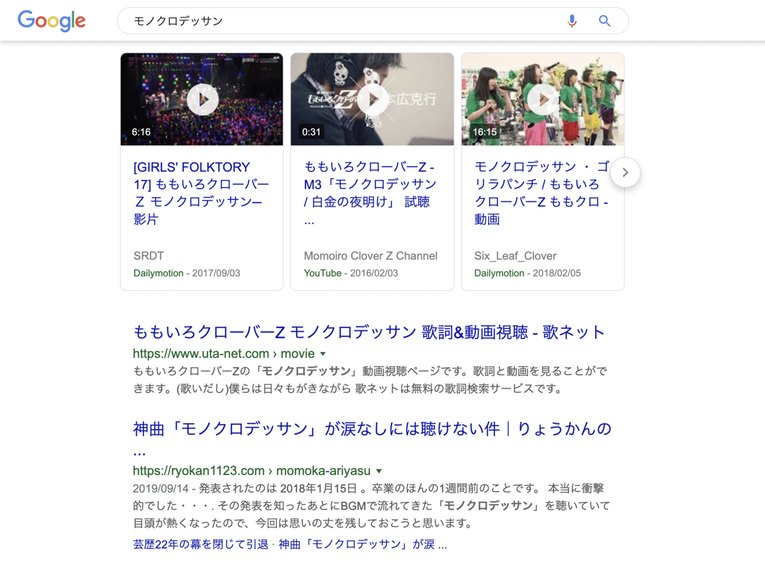Click the 6:16 duration badge
The height and width of the screenshot is (563, 765).
pos(142,132)
